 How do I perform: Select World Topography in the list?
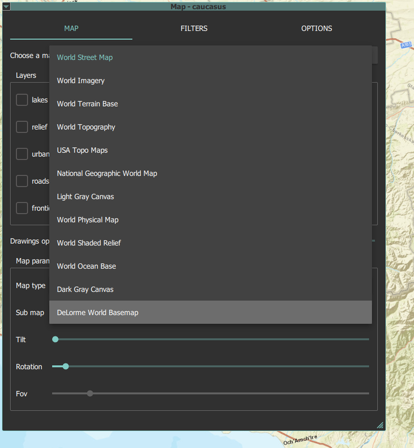click(x=211, y=127)
